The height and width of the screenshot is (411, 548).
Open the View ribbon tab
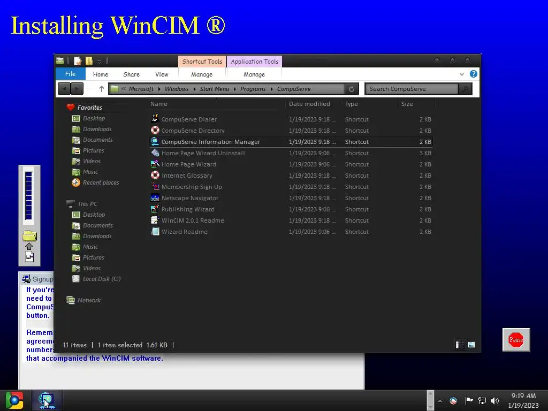162,74
